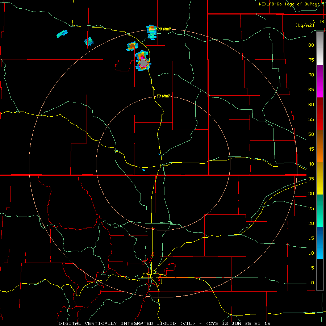
Task: Click the "13 JUN 25" date in caption
Action: pos(237,323)
